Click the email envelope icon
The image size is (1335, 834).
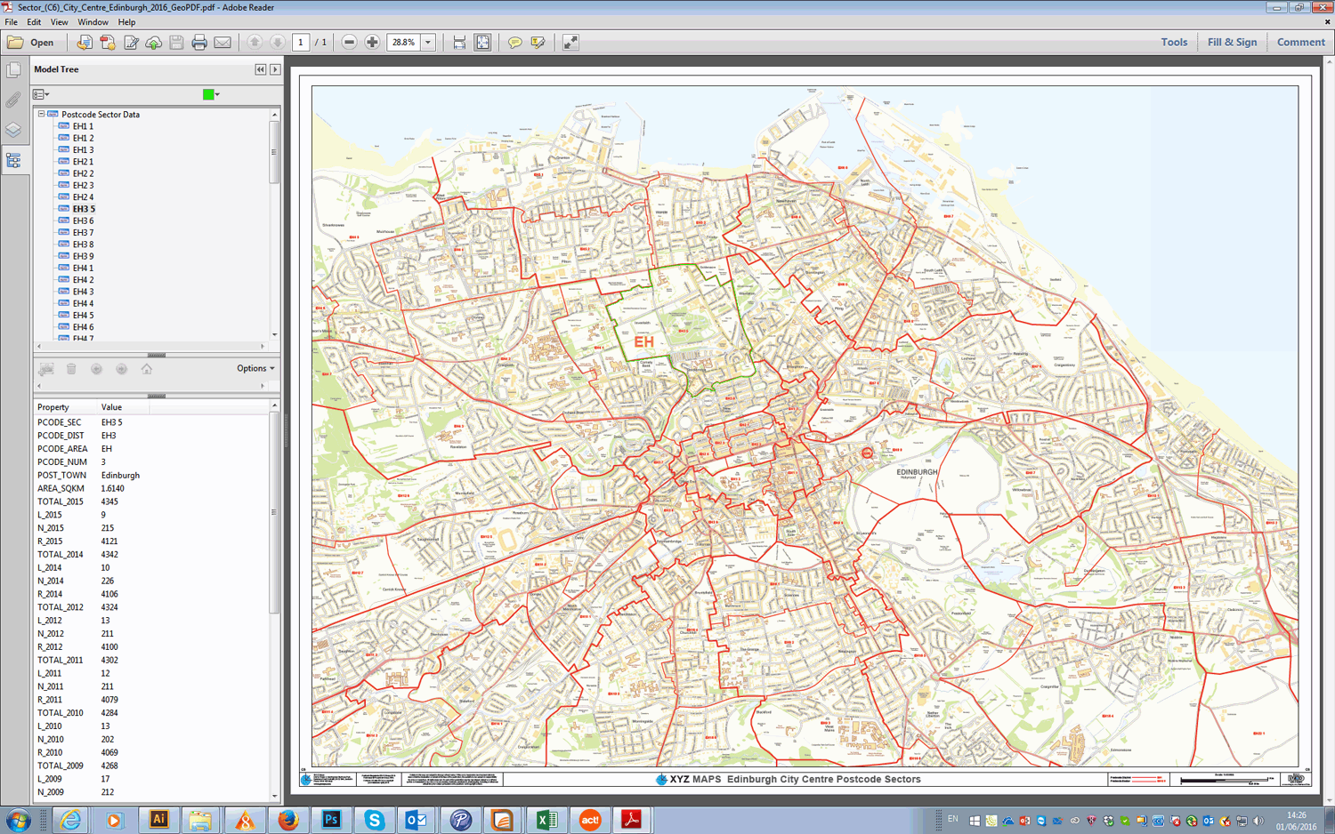(222, 42)
